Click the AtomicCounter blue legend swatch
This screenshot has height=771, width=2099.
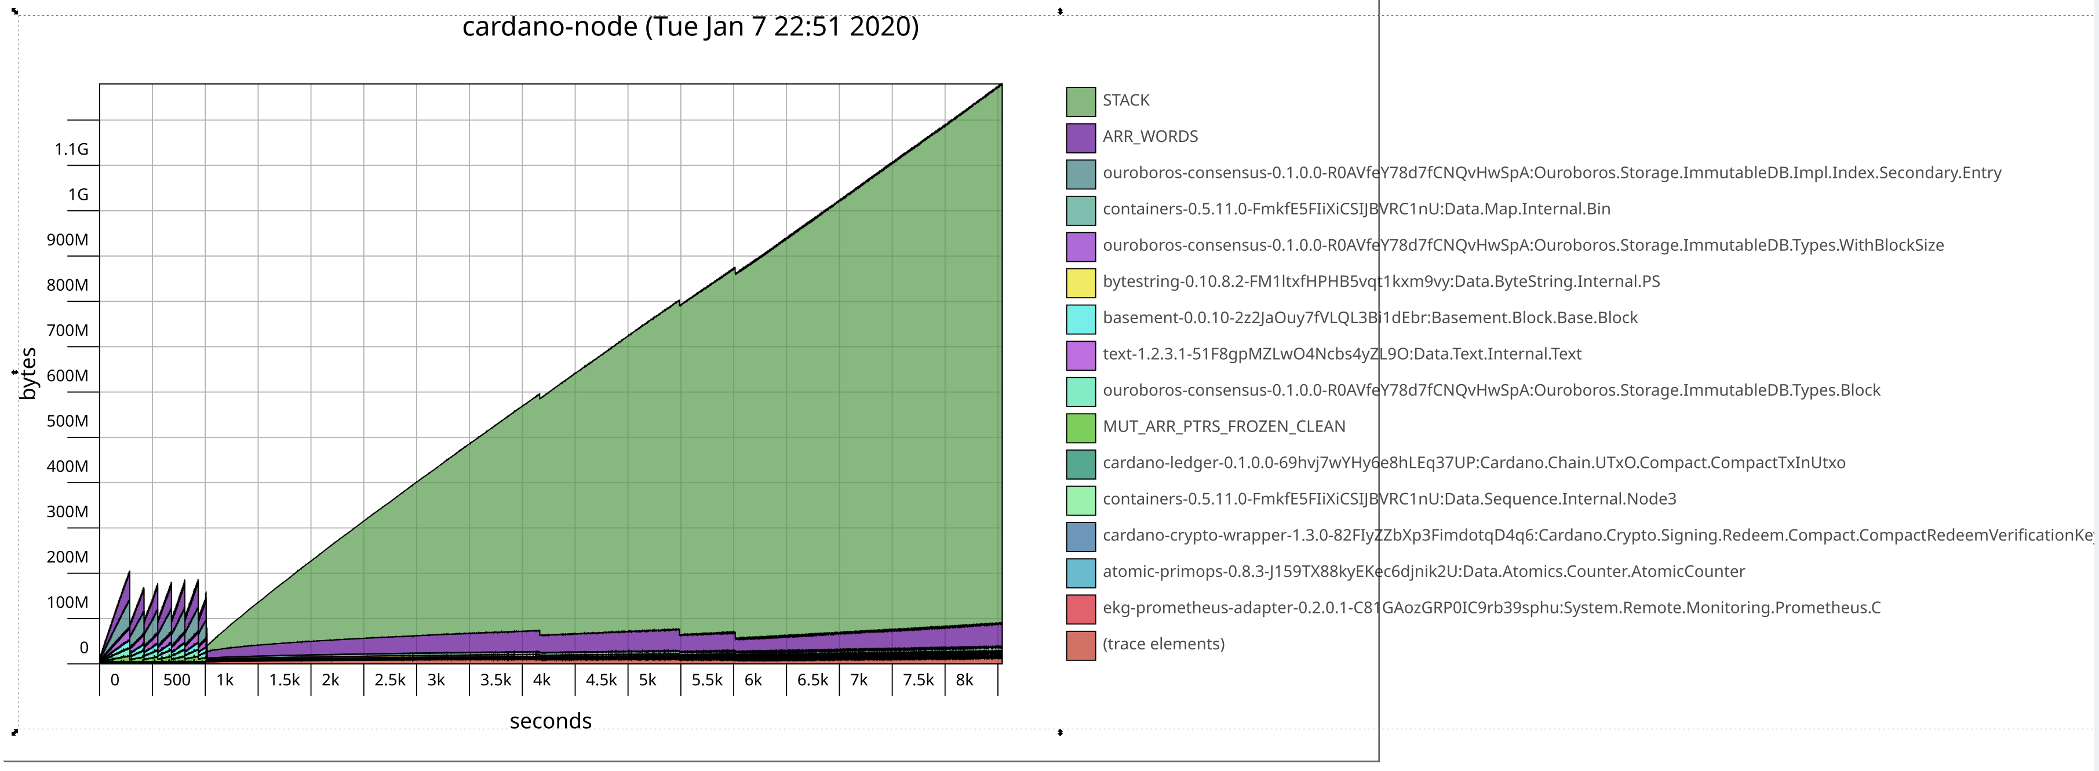1080,572
